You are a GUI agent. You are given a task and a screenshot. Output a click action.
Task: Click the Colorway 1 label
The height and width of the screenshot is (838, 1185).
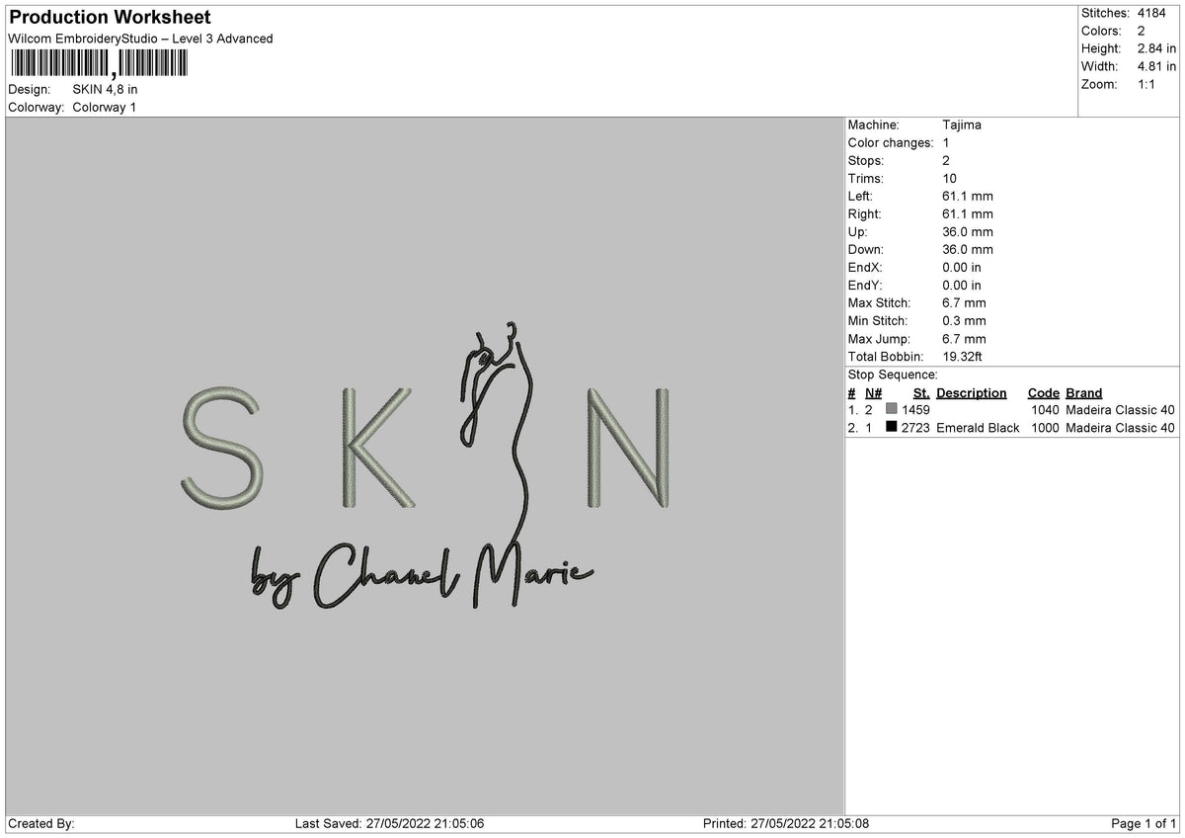(107, 109)
